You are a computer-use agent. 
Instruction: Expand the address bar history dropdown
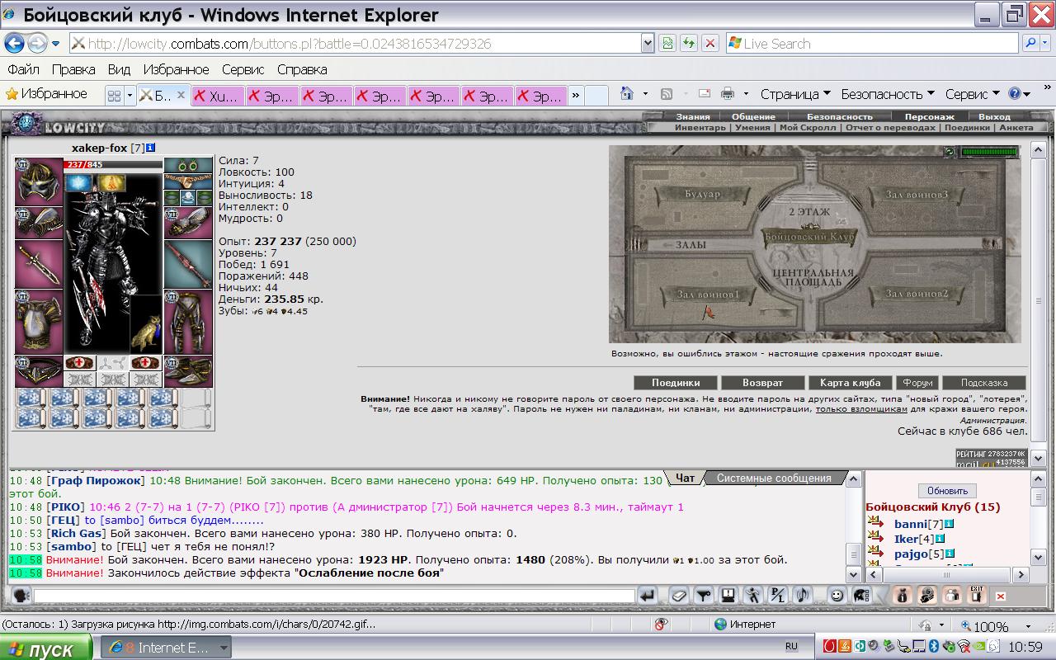coord(648,44)
